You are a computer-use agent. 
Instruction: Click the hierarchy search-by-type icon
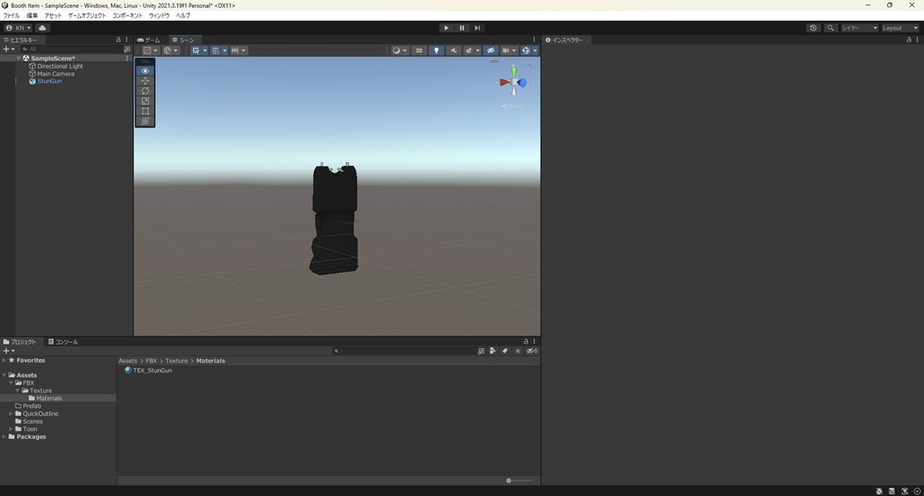pyautogui.click(x=126, y=50)
